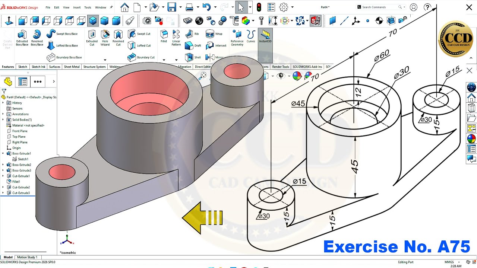Select the Boundary Boss/Base tool
477x268 pixels.
[x=64, y=57]
